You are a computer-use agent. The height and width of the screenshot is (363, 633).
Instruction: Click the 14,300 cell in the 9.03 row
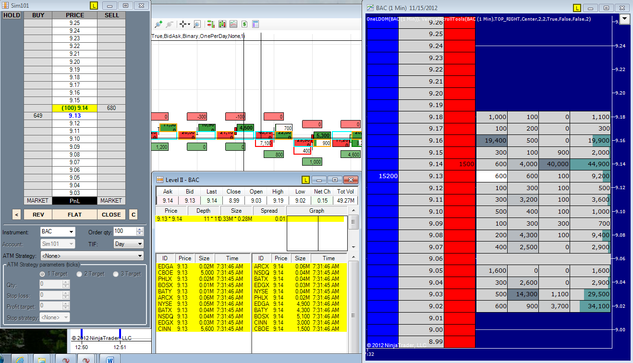(x=523, y=294)
